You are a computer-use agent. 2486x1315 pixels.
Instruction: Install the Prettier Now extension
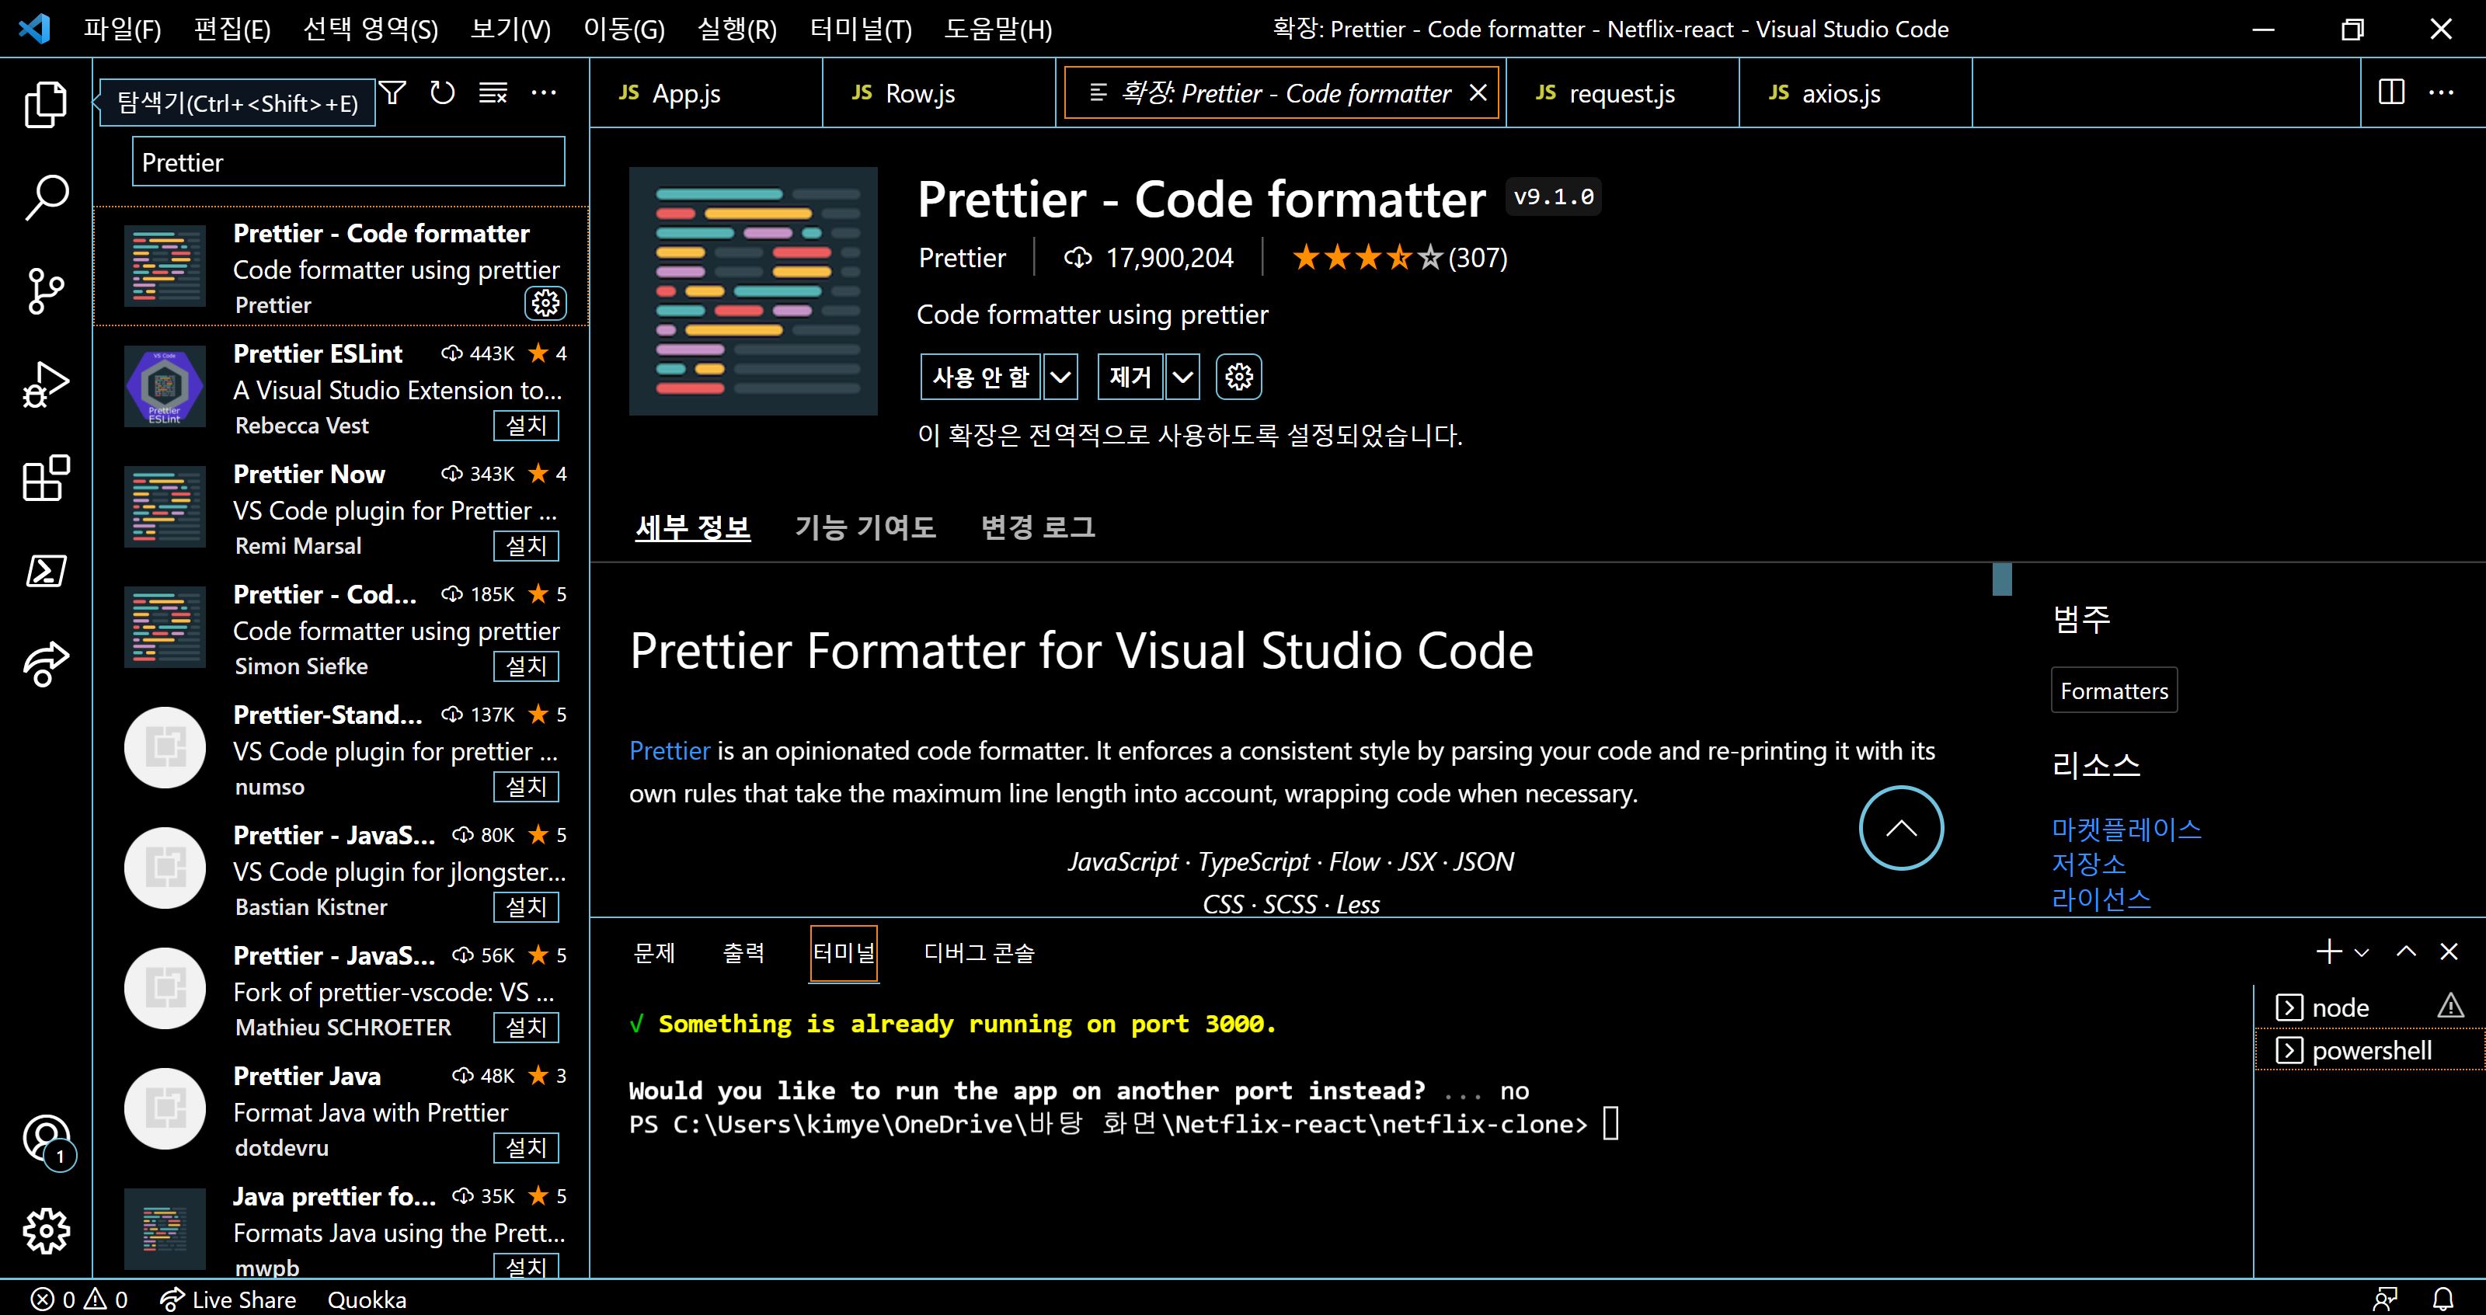[x=526, y=545]
